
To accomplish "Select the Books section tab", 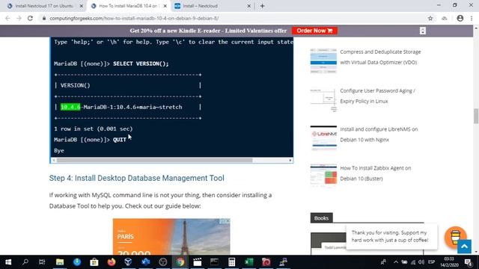I will click(x=321, y=218).
